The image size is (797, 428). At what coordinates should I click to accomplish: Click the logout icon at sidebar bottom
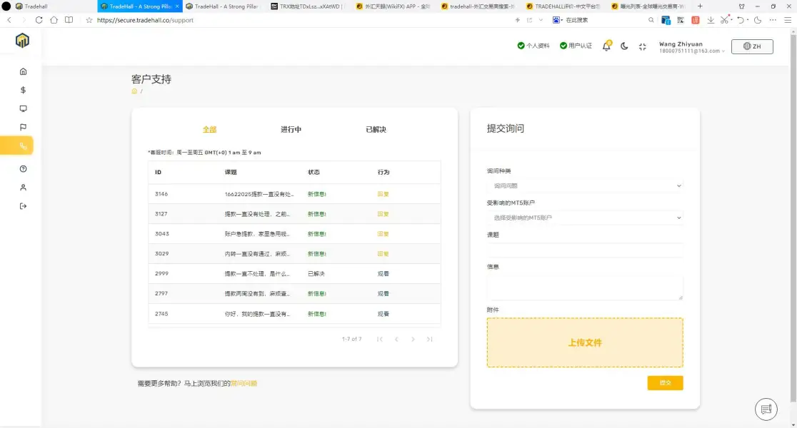click(x=22, y=206)
